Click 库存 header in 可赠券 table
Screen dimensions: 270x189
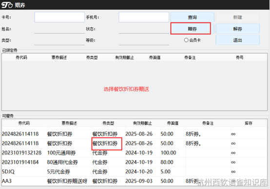click(248, 123)
